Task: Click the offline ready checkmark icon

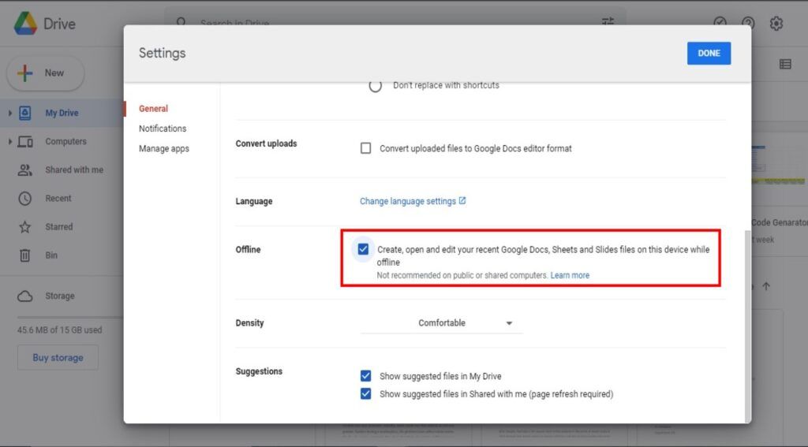Action: tap(720, 23)
